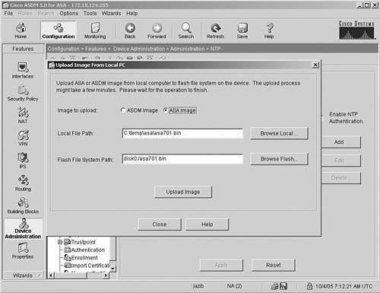Viewport: 380px width, 293px height.
Task: Click the Refresh toolbar icon
Action: (x=215, y=30)
